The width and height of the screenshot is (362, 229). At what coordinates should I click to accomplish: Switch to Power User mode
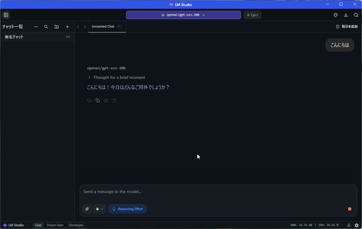[x=55, y=225]
